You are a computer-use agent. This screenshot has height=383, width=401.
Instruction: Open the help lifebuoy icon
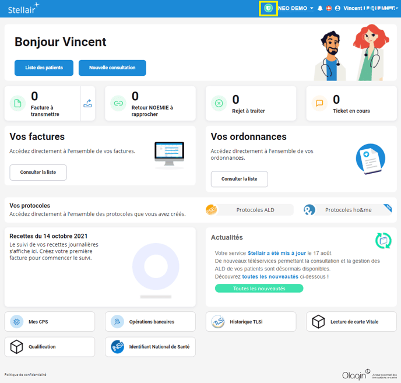coord(329,8)
